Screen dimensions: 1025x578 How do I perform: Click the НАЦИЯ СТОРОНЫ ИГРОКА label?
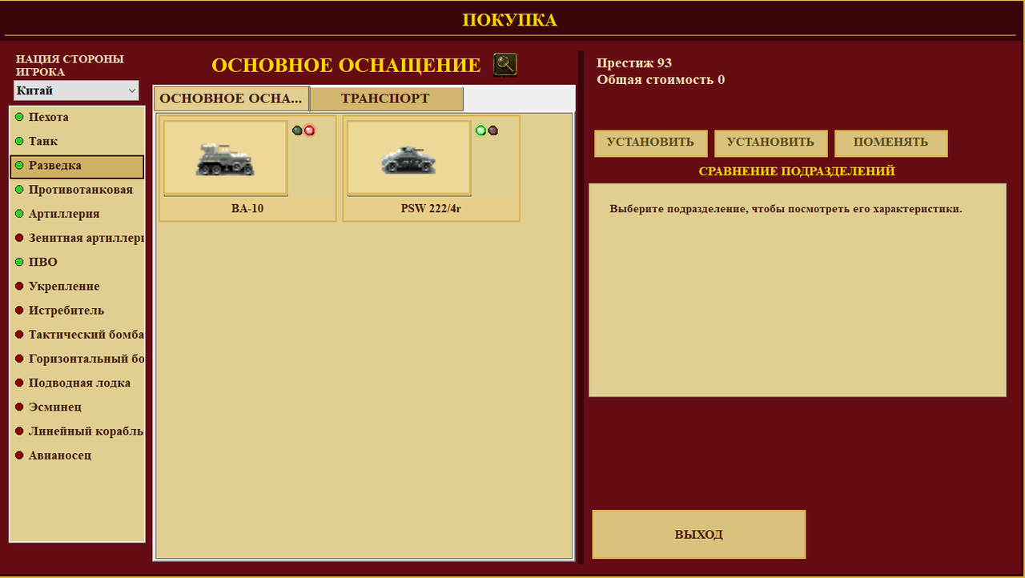[70, 66]
